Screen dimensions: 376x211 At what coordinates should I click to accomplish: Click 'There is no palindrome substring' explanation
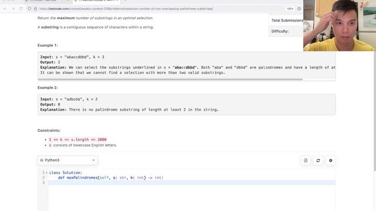click(129, 110)
